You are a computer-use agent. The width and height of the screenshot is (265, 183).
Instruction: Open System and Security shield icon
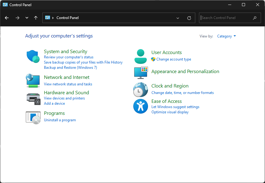33,56
